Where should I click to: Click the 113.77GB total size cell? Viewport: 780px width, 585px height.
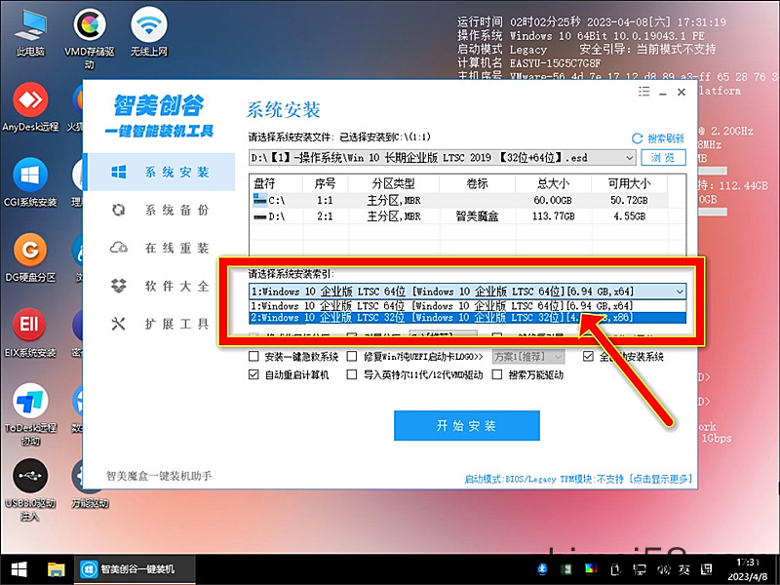(x=553, y=216)
